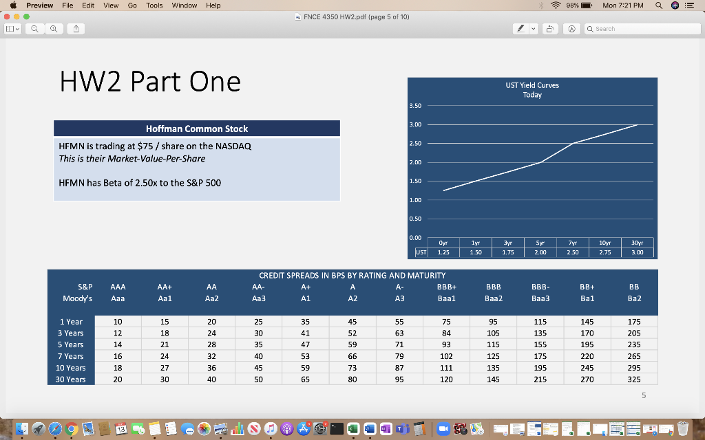Check the battery status icon
This screenshot has height=440, width=705.
tap(587, 5)
